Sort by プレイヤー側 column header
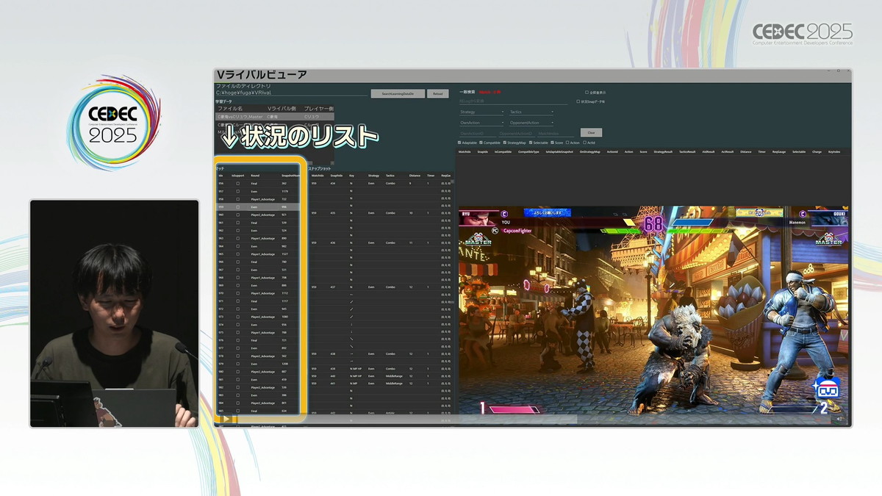Screen dimensions: 882x496 319,109
